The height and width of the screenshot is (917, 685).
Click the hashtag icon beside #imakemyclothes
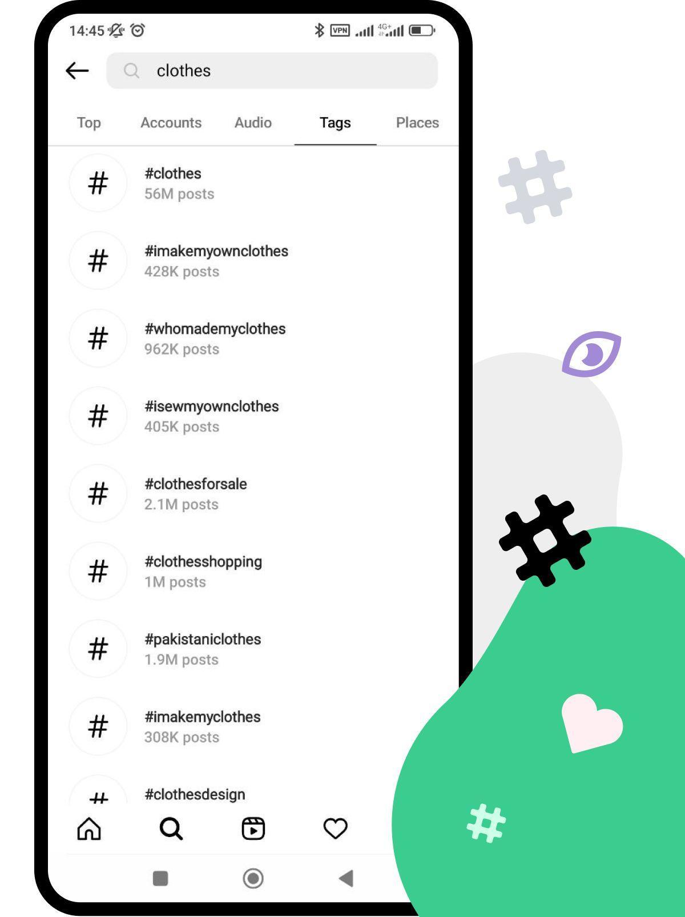tap(98, 727)
